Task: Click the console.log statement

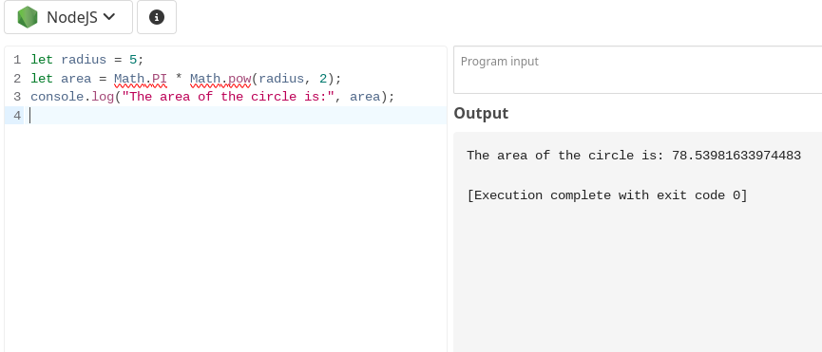Action: point(212,97)
